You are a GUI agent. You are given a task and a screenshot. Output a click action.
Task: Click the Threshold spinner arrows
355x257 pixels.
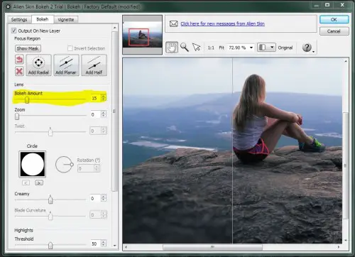104,244
